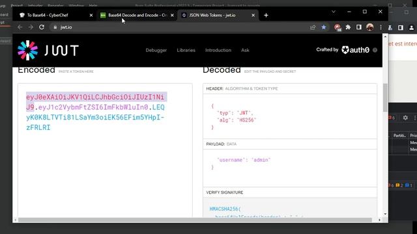Click the HMACSHA256( signature text
The height and width of the screenshot is (234, 417).
[x=225, y=209]
